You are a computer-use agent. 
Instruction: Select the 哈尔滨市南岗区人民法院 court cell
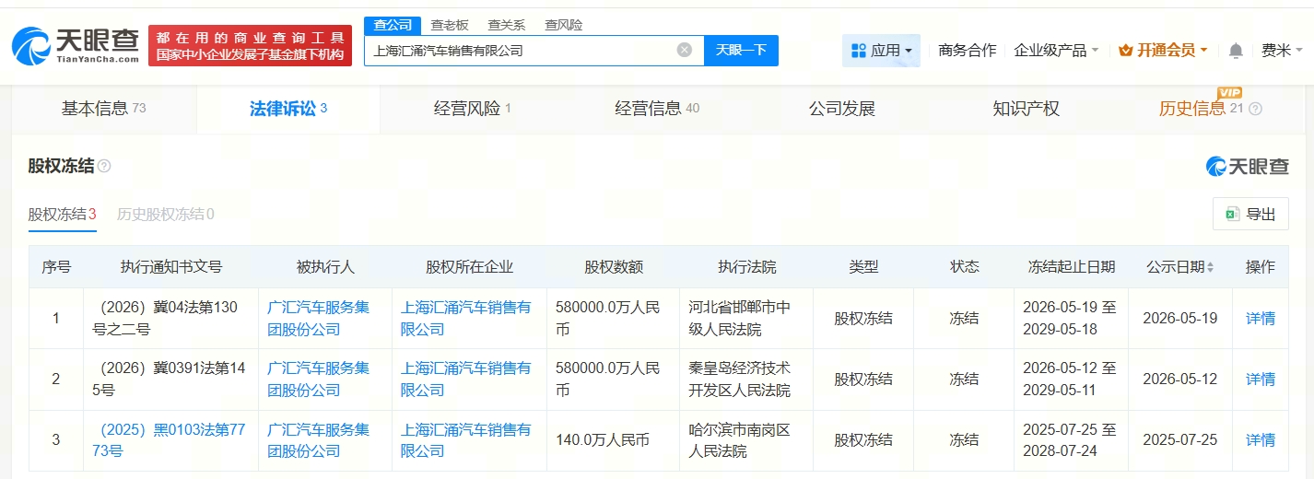point(747,440)
